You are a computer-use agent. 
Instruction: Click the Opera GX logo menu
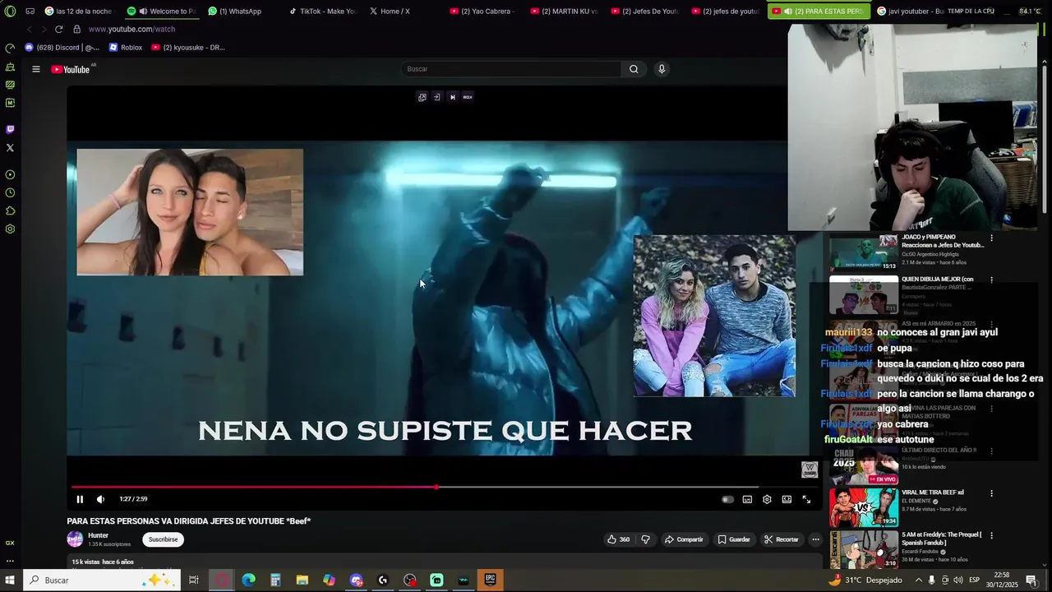point(10,11)
